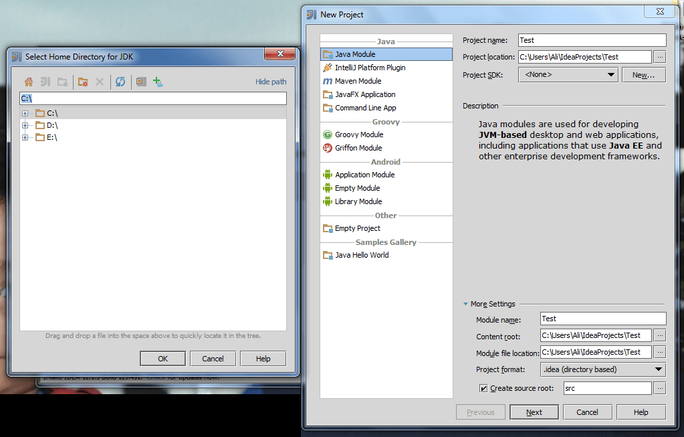Click New... to add an SDK
The image size is (684, 437).
[643, 74]
